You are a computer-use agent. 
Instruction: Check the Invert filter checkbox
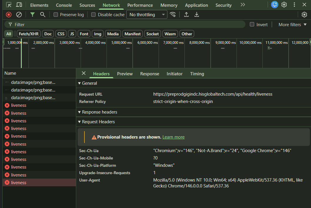click(252, 24)
